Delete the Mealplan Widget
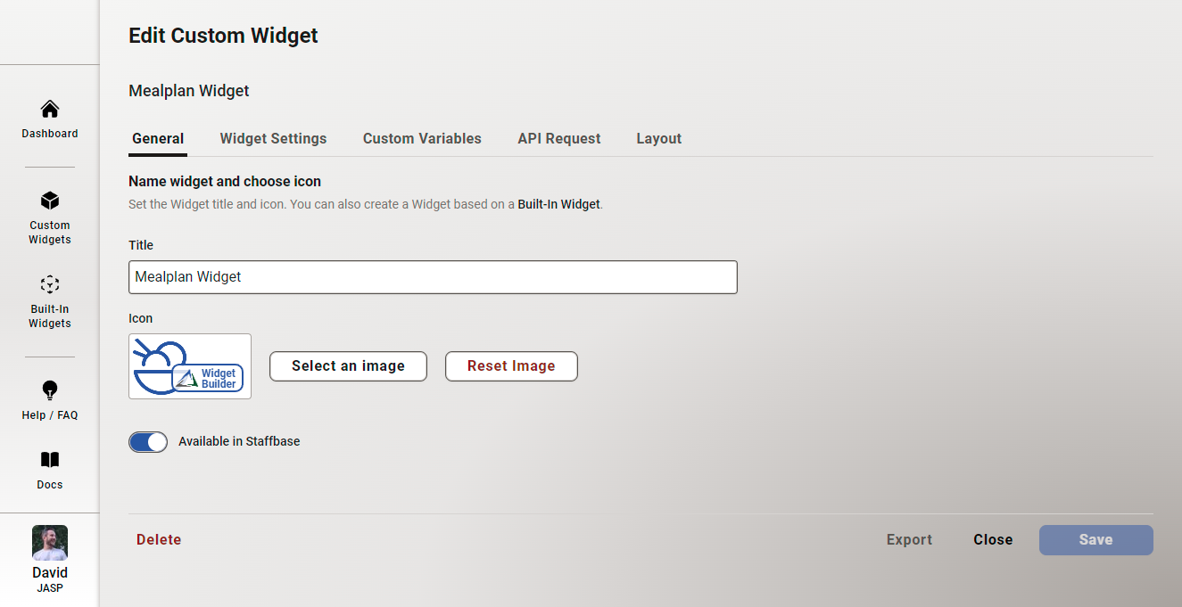Viewport: 1182px width, 607px height. 158,539
